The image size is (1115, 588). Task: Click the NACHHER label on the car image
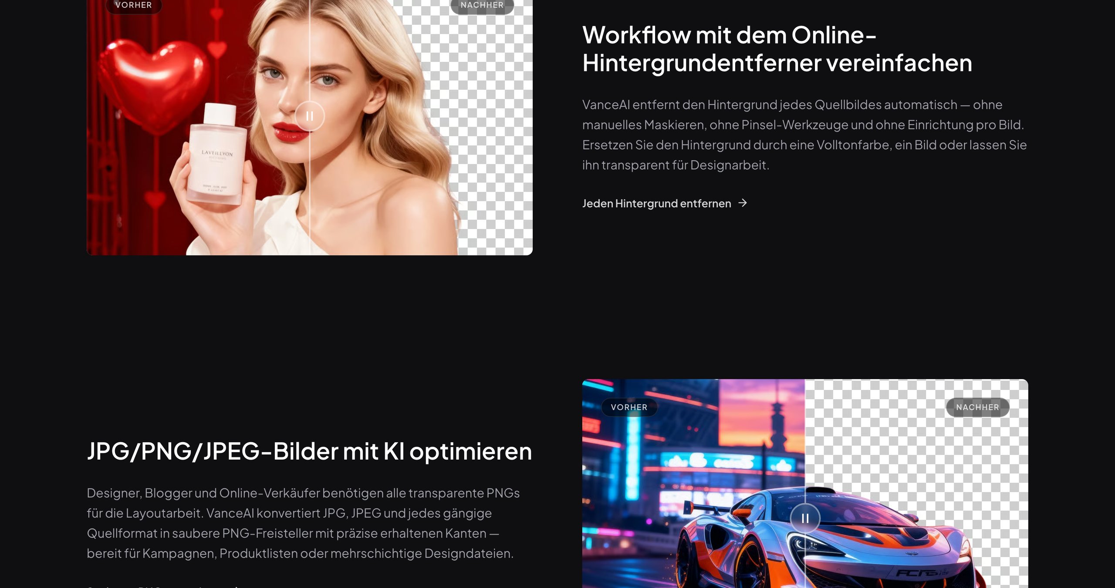(x=977, y=407)
